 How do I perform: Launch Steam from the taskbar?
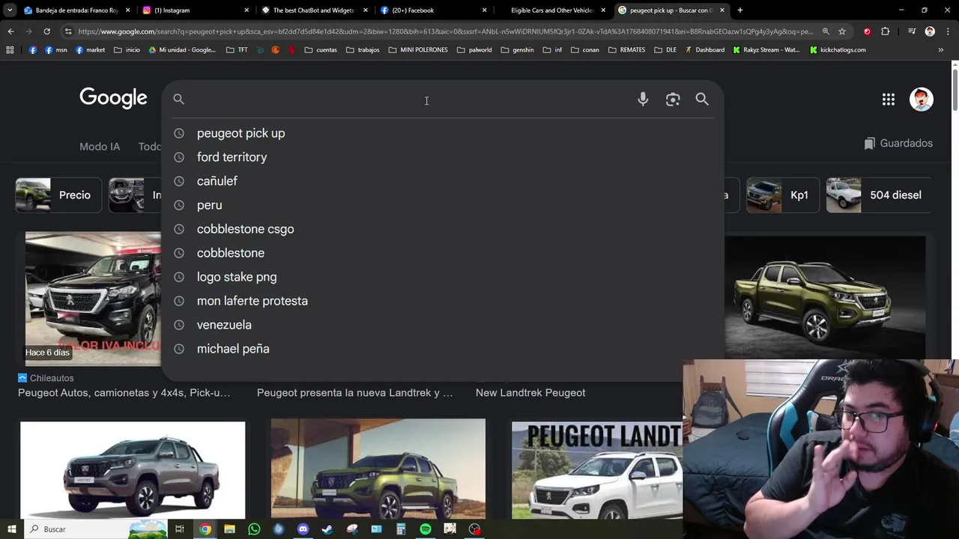click(327, 529)
